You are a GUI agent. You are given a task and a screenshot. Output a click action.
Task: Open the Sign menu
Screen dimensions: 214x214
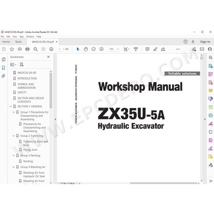22,37
